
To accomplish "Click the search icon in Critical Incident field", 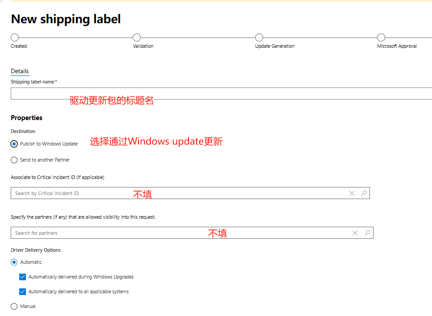I will 364,193.
